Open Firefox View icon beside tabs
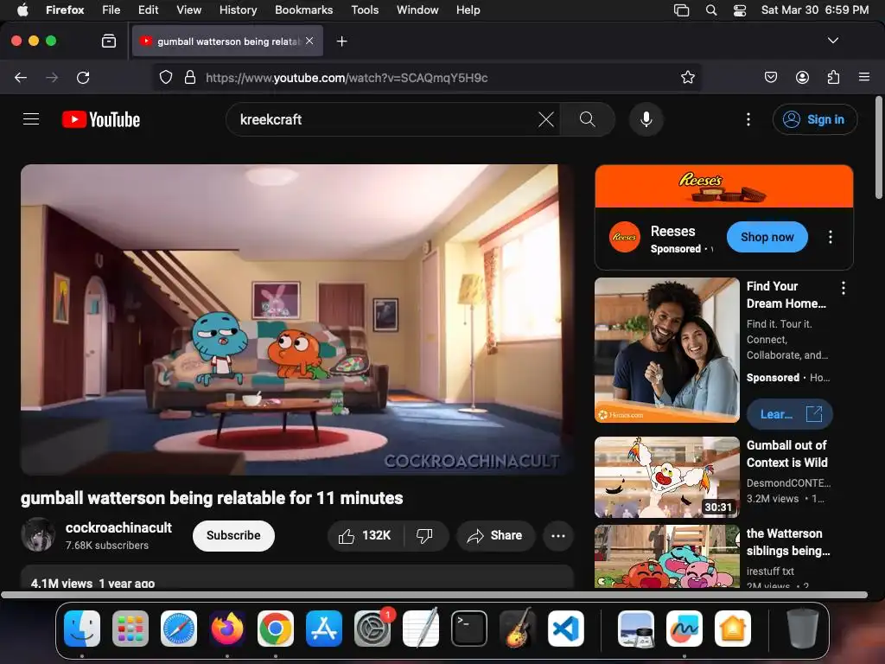The height and width of the screenshot is (664, 885). tap(109, 41)
